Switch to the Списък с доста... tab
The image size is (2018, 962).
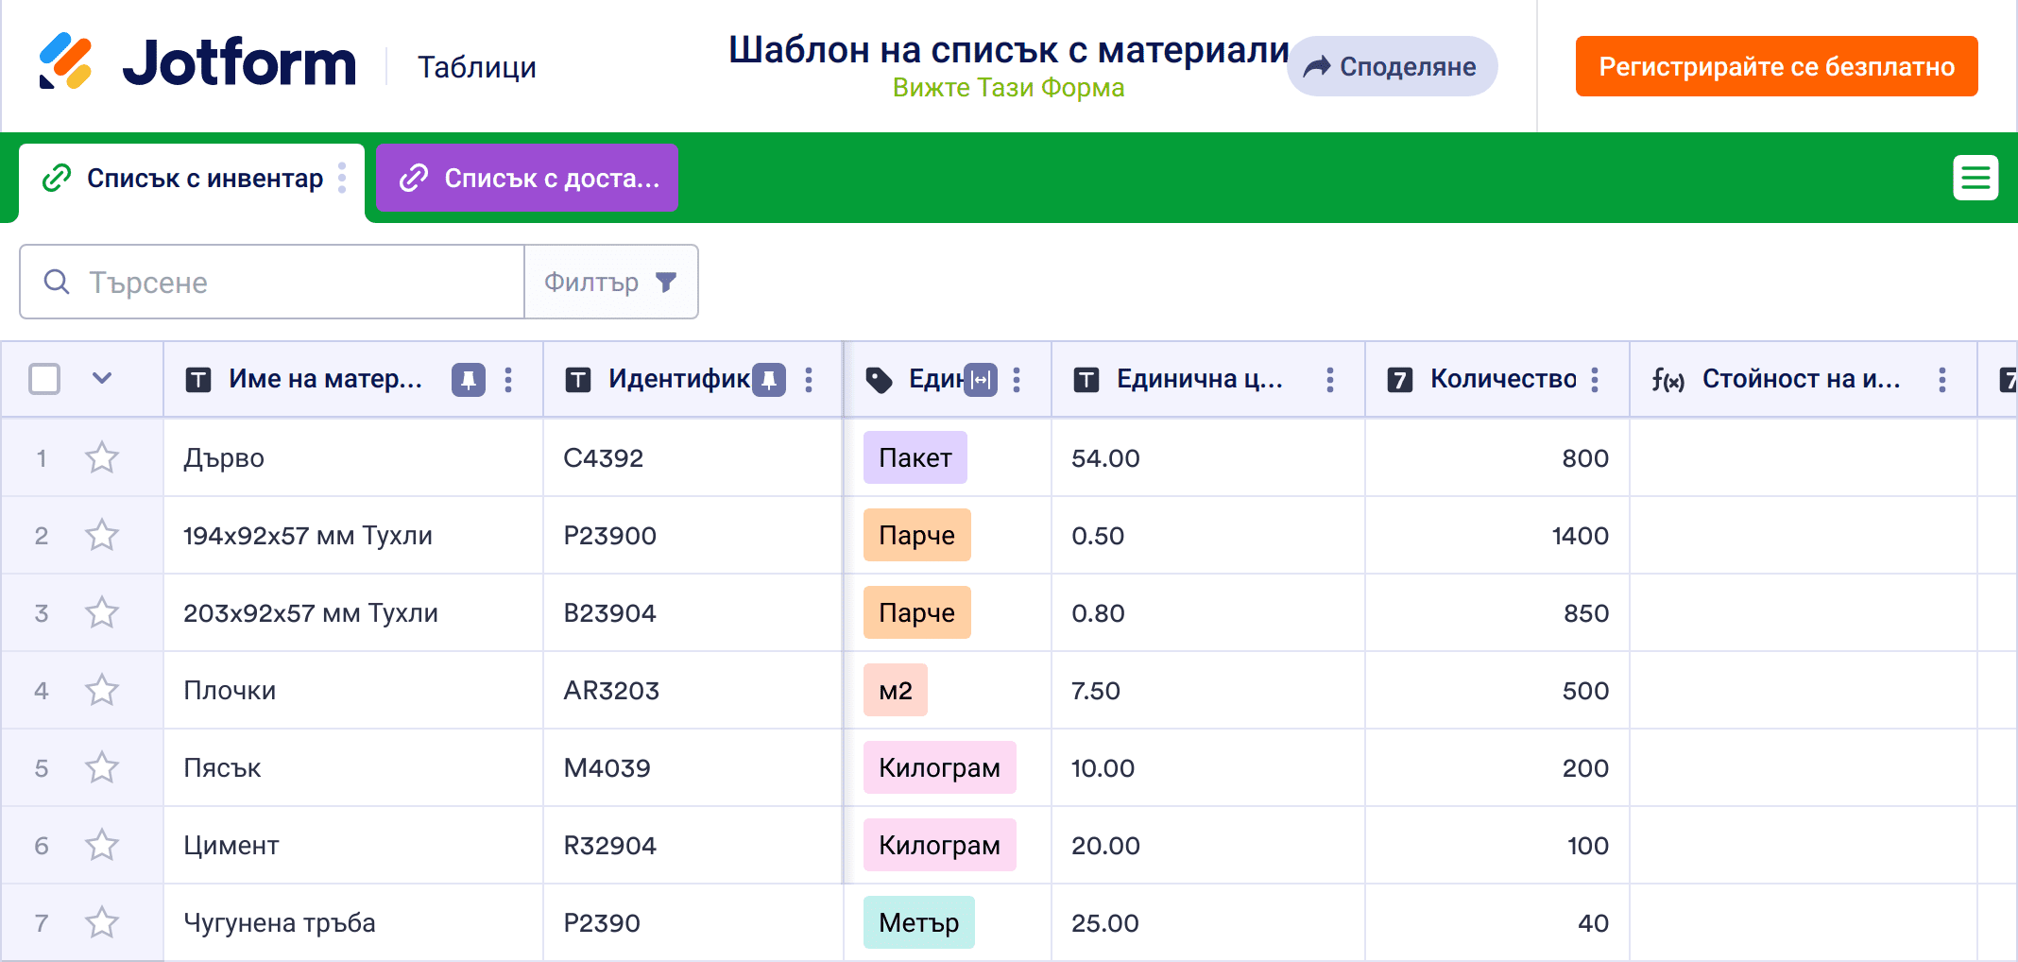[x=527, y=178]
